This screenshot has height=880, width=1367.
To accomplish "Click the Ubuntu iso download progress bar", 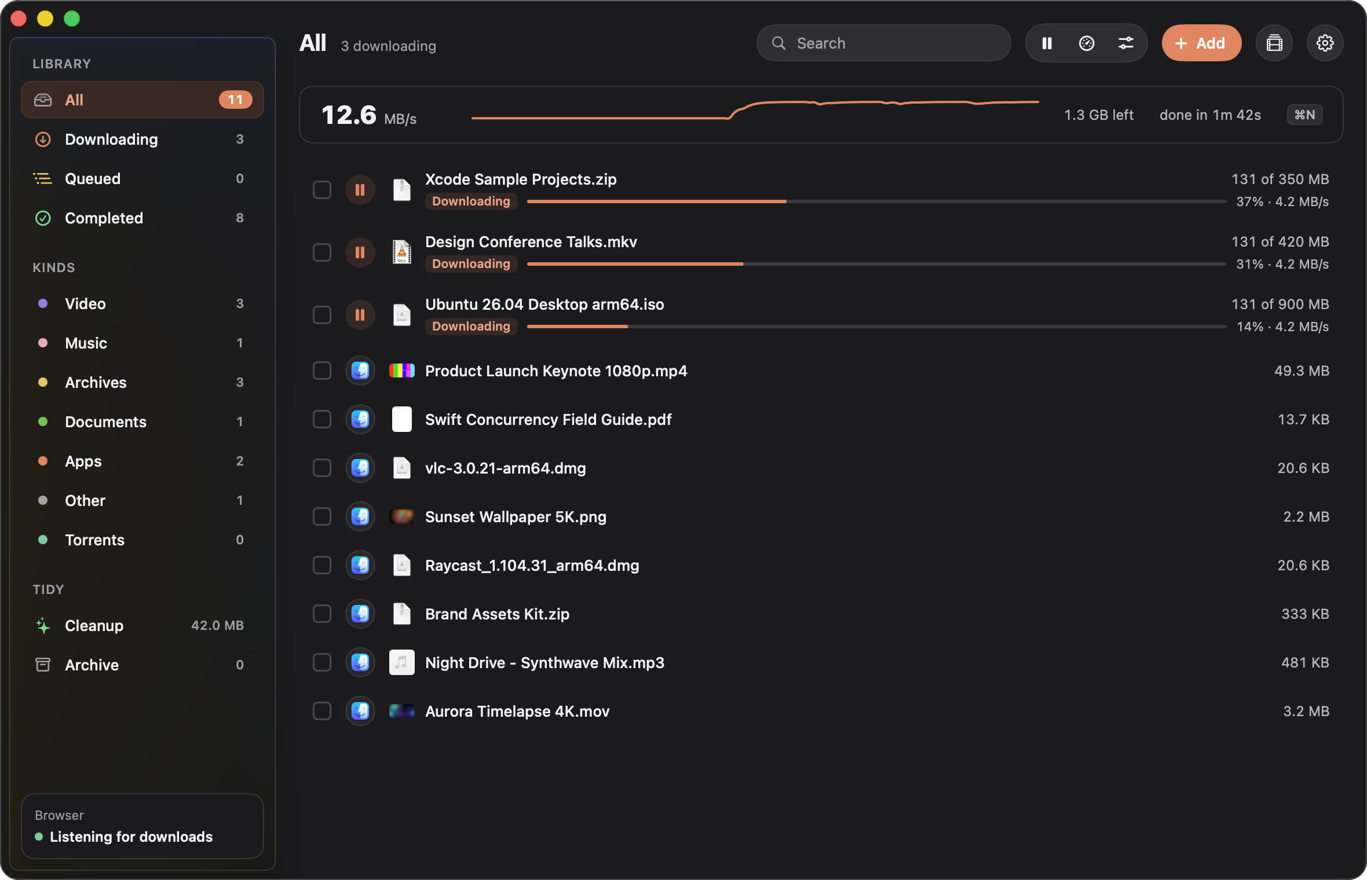I will pos(876,327).
